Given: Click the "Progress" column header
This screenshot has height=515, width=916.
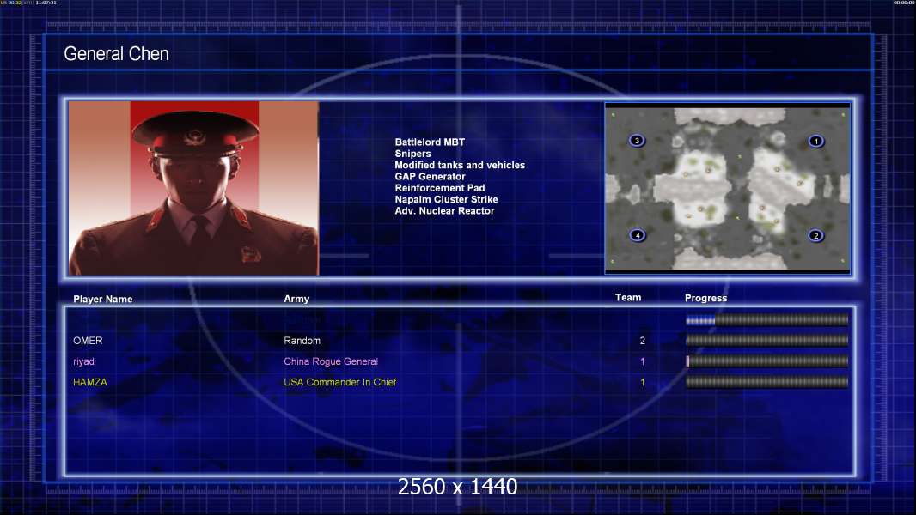Looking at the screenshot, I should 705,298.
